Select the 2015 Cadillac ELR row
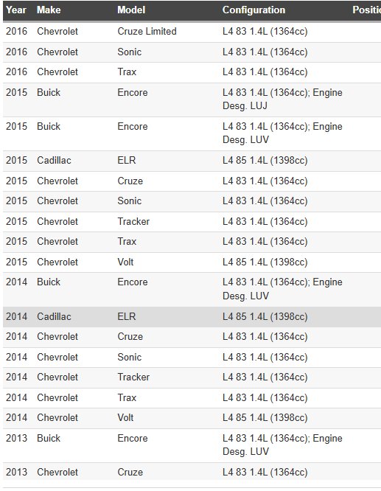381x491 pixels. click(x=192, y=161)
